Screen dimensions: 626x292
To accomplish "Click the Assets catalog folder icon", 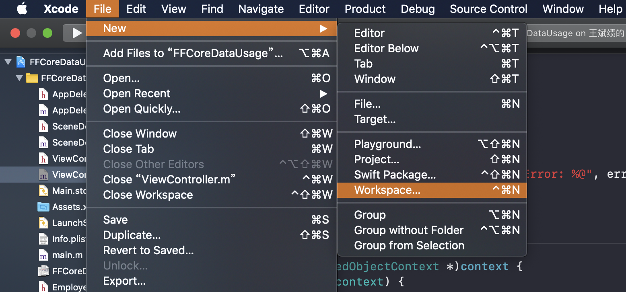I will [x=43, y=207].
